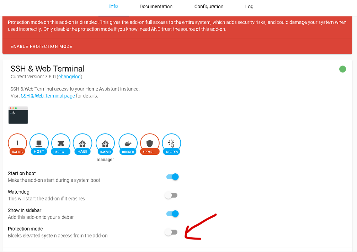This screenshot has width=357, height=252.
Task: Click the Start on boot label
Action: [x=22, y=173]
